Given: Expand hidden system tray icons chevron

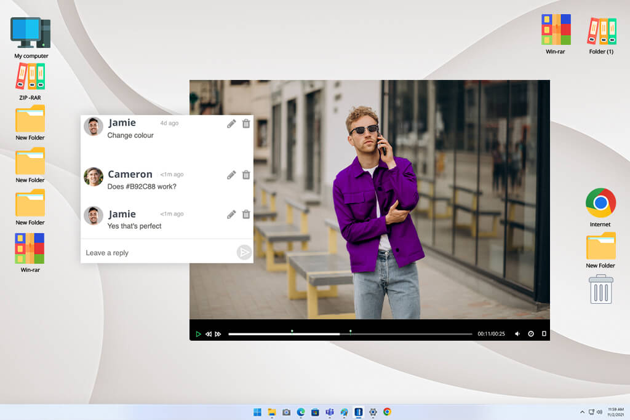Looking at the screenshot, I should pyautogui.click(x=582, y=412).
